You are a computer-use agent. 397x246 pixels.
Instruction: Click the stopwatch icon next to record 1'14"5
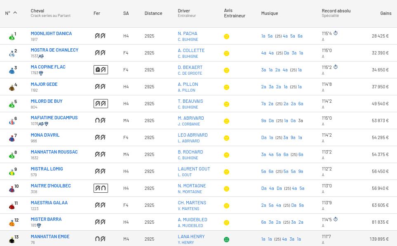(x=336, y=220)
